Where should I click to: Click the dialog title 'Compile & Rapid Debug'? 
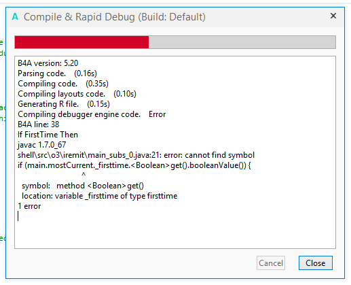click(79, 17)
